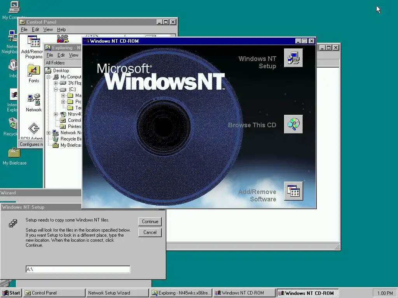
Task: Switch to Network Setup Wizard taskbar button
Action: [117, 293]
